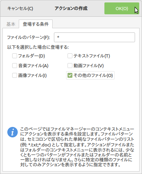
Task: Check the 動画ファイル(V) option
Action: point(70,66)
